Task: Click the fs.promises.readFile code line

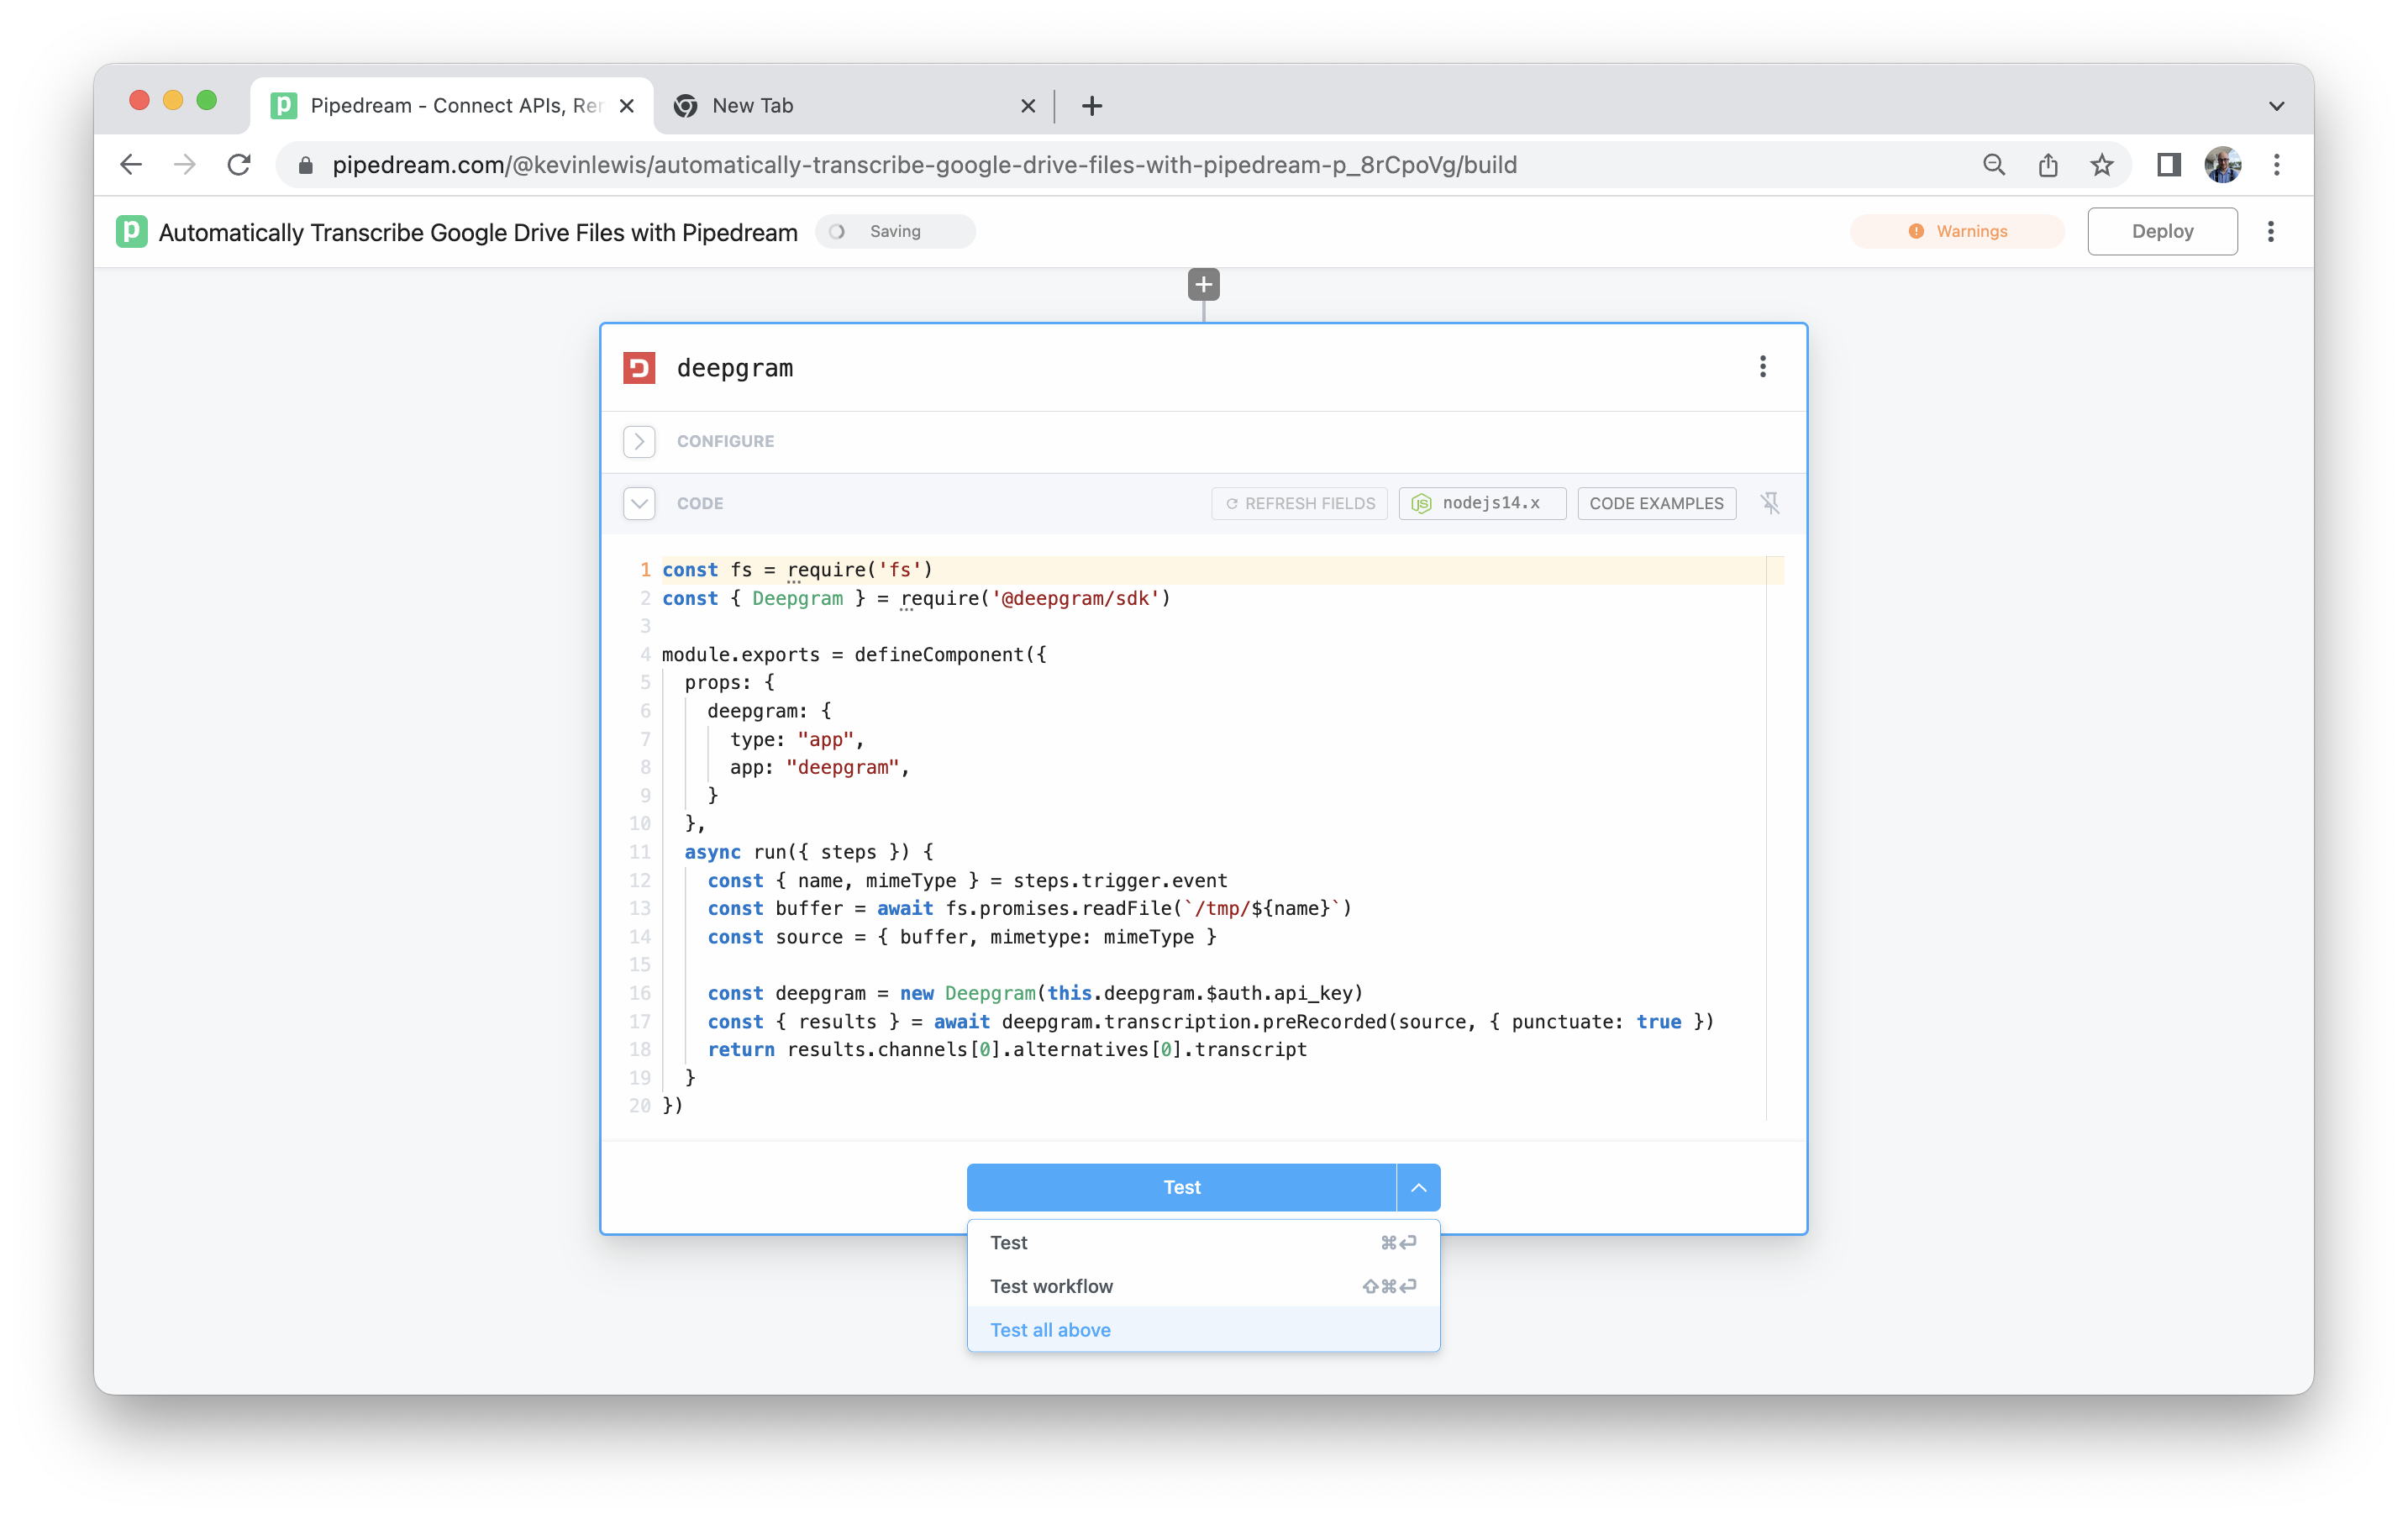Action: pos(1029,908)
